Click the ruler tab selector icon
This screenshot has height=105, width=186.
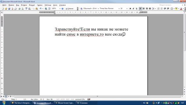(2, 12)
